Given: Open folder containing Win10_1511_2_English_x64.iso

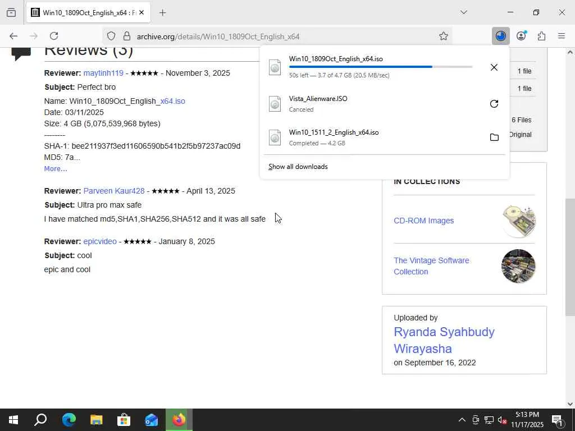Looking at the screenshot, I should click(x=494, y=137).
